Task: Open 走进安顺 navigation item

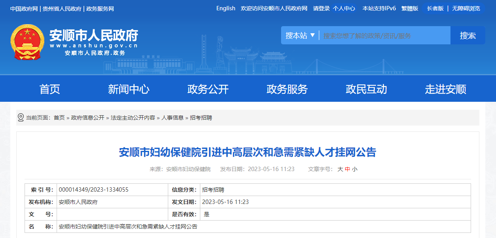Action: click(x=445, y=89)
